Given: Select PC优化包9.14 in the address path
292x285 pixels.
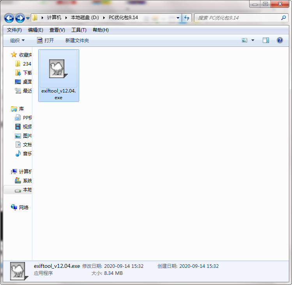Looking at the screenshot, I should [x=123, y=18].
